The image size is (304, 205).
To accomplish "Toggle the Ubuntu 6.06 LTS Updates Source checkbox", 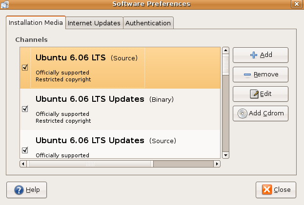I will (x=25, y=149).
